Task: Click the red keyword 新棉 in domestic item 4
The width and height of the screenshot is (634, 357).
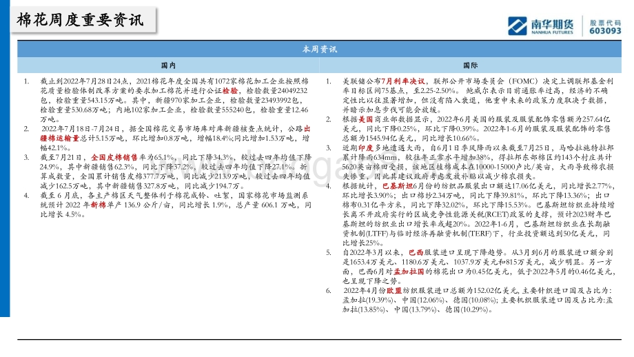Action: pyautogui.click(x=98, y=205)
